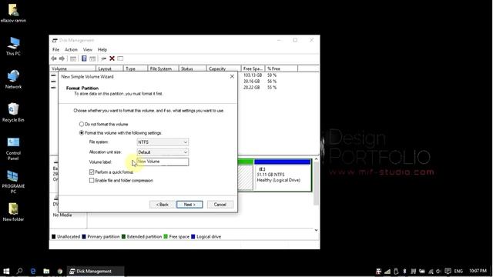Open File Explorer from taskbar

click(46, 271)
